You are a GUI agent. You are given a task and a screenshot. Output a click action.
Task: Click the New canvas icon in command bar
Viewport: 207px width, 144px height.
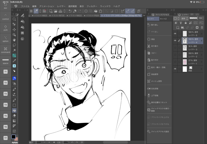click(51, 11)
